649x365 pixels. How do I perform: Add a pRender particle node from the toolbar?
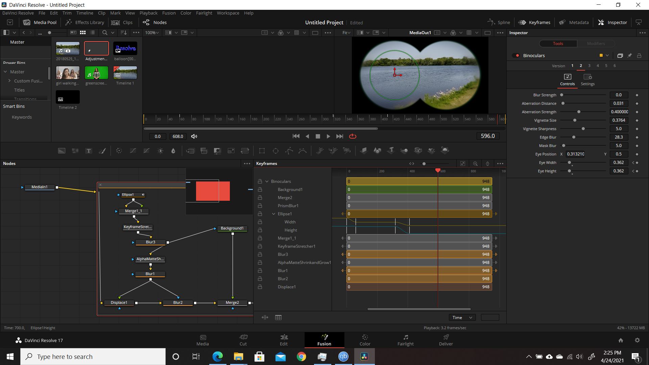[x=347, y=151]
